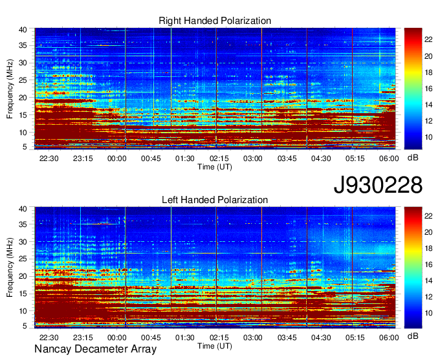Click the 06:00 time tick in the upper plot

pos(389,158)
